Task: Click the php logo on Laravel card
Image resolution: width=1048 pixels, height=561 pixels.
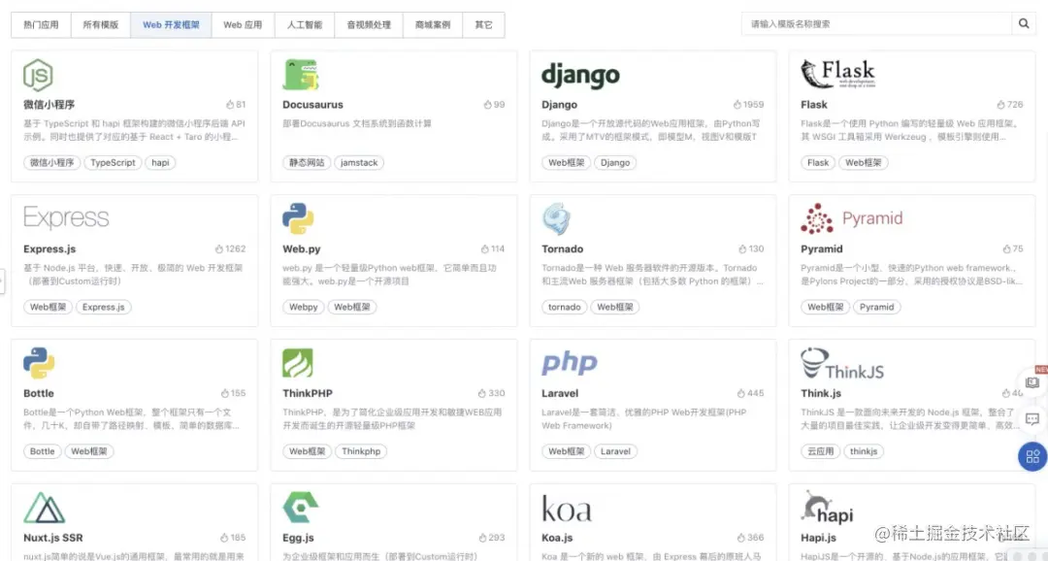Action: click(x=570, y=363)
